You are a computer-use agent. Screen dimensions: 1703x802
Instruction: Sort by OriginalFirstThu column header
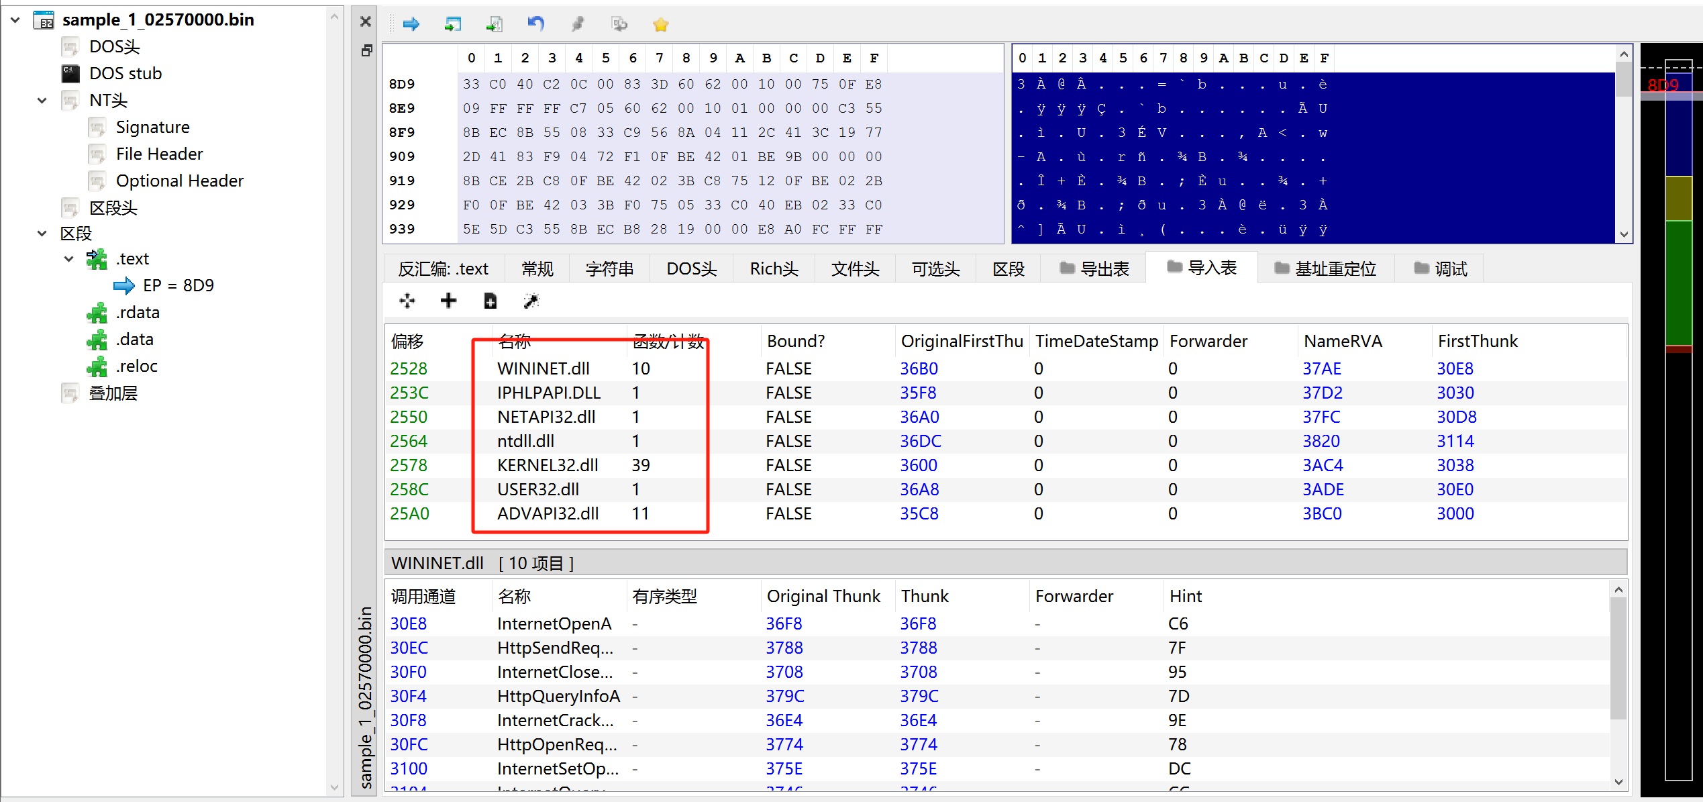point(962,341)
